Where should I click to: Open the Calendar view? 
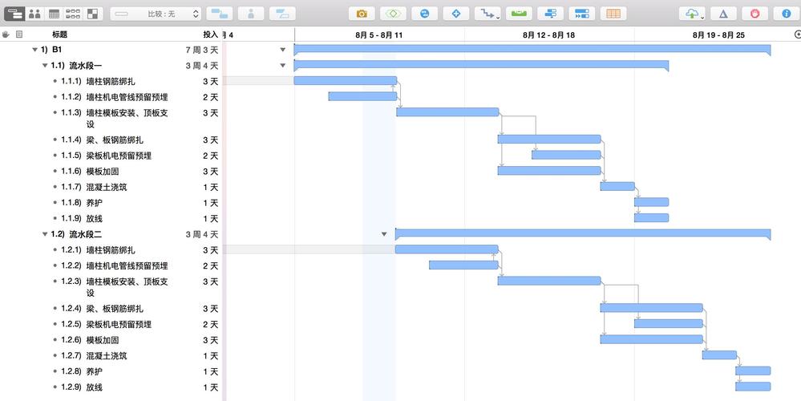pyautogui.click(x=54, y=14)
